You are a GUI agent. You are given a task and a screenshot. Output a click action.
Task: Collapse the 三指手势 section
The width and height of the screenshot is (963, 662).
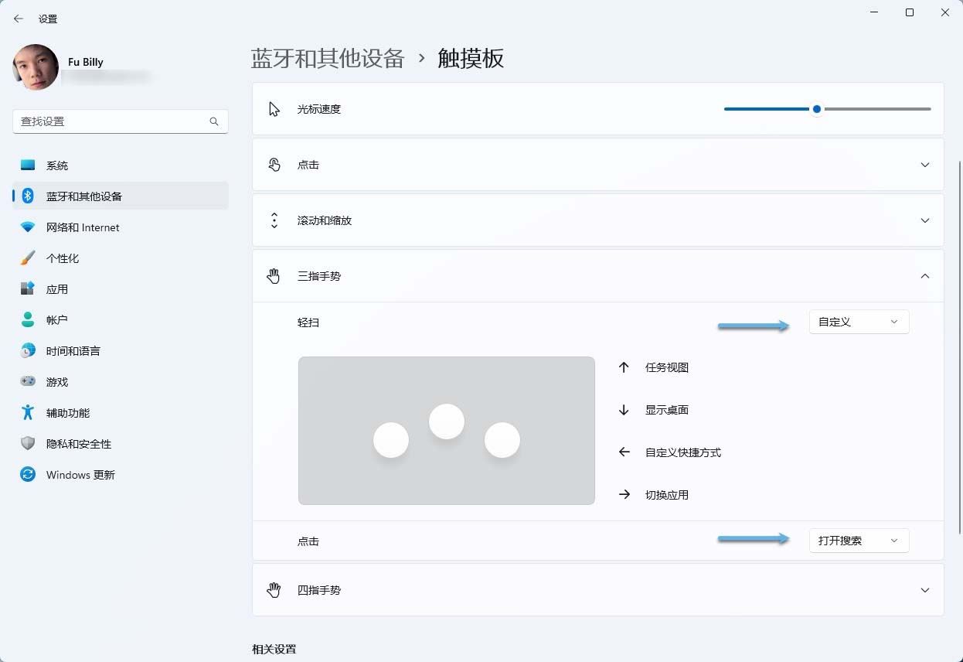(x=924, y=275)
